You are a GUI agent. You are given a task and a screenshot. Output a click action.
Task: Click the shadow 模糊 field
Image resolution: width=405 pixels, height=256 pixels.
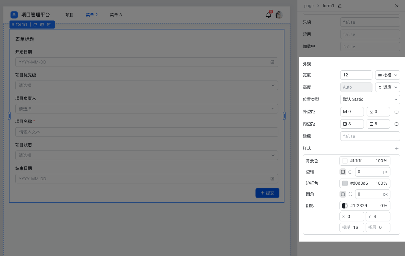352,227
